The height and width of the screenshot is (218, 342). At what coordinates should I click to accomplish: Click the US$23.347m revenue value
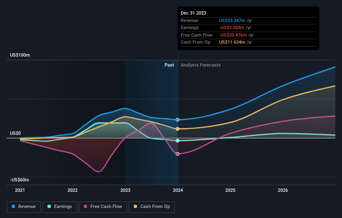232,20
